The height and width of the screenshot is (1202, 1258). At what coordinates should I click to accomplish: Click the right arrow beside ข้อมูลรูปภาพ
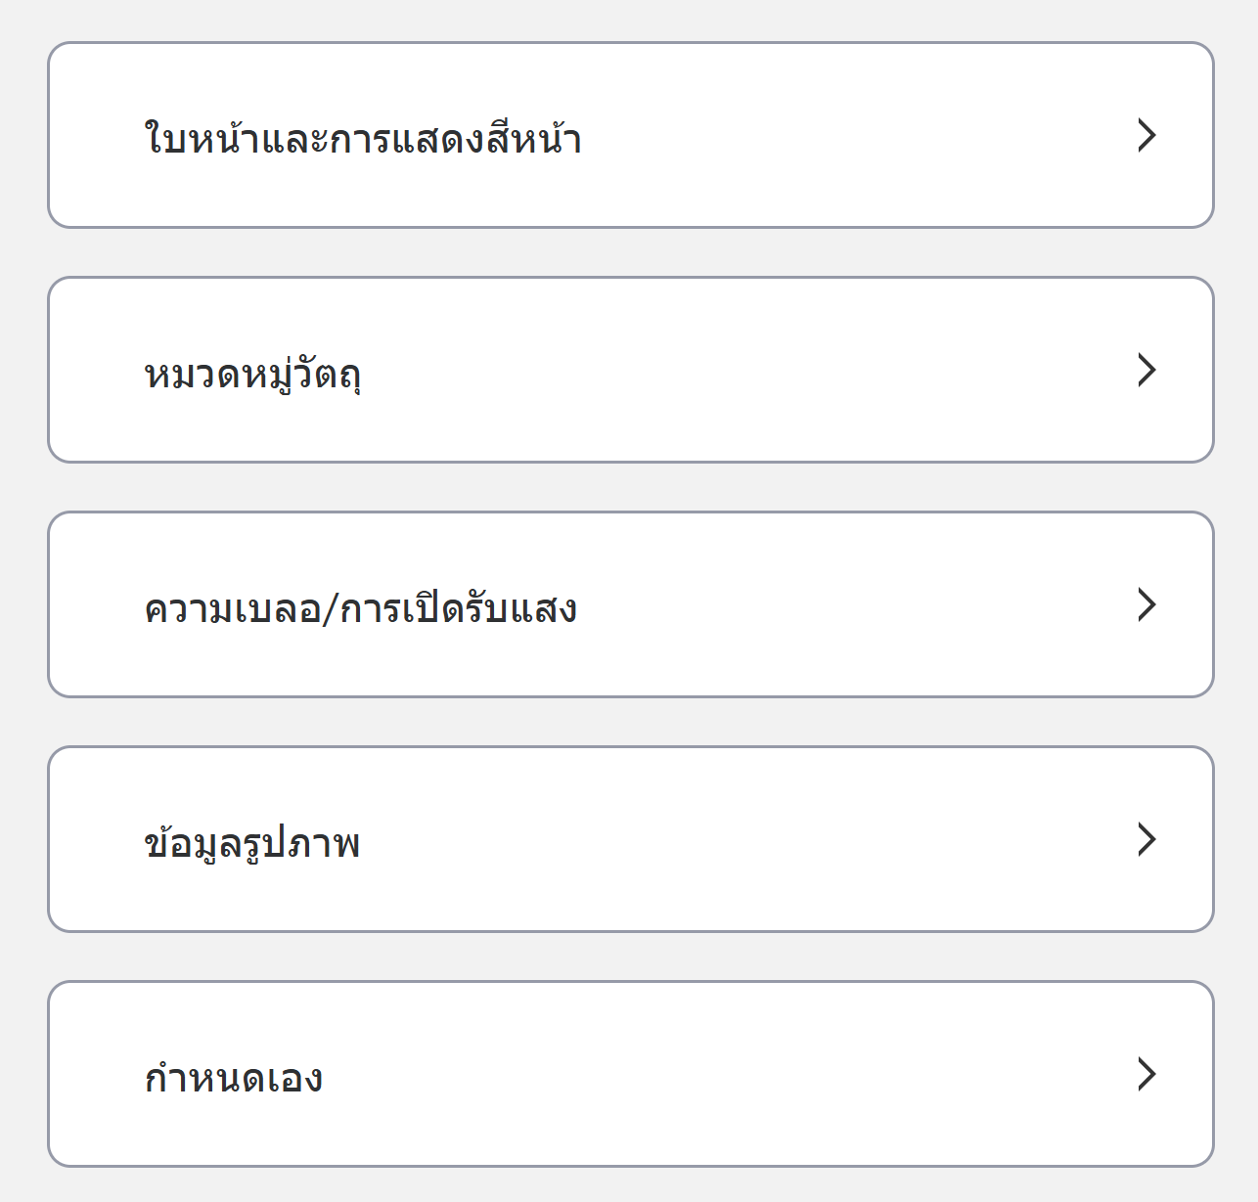1146,839
